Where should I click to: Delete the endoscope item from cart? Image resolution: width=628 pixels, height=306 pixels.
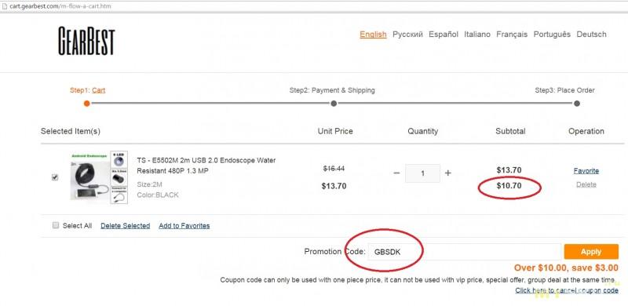[x=586, y=184]
